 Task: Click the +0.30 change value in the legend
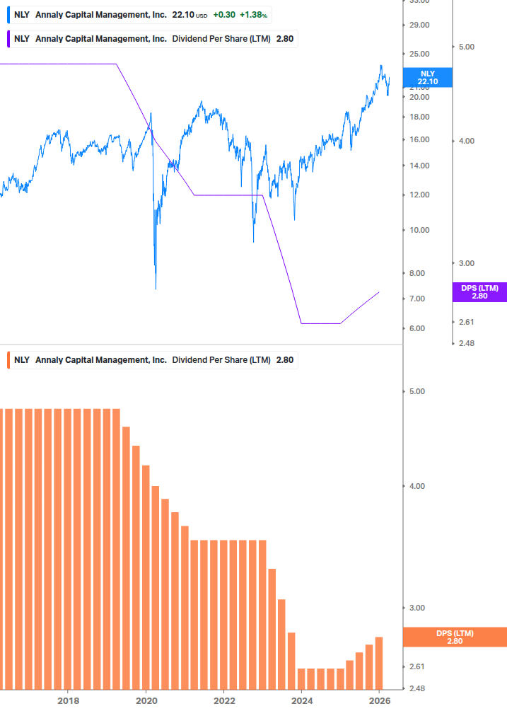coord(224,15)
